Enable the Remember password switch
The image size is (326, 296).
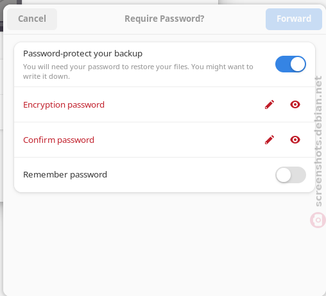291,175
